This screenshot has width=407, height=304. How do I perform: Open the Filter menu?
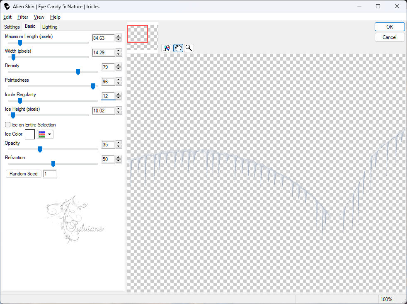coord(22,17)
